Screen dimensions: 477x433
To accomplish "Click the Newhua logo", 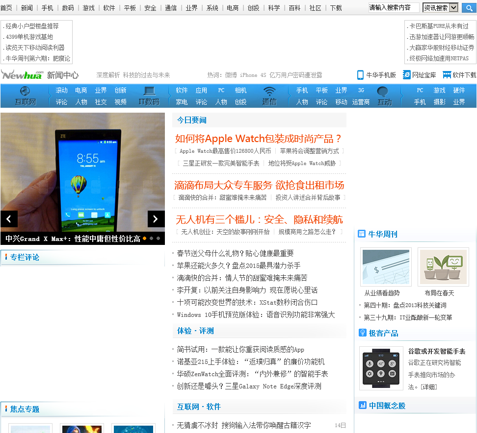I will (22, 74).
